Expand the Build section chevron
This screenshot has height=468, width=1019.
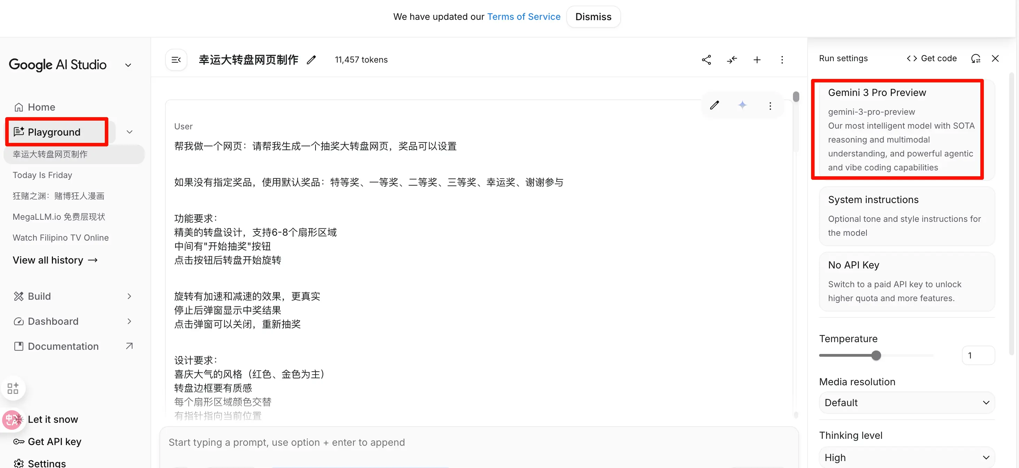pyautogui.click(x=129, y=296)
